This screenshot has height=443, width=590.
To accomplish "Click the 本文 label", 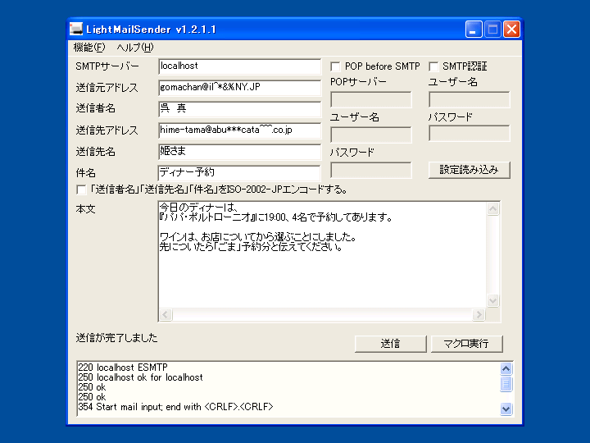I will coord(86,209).
